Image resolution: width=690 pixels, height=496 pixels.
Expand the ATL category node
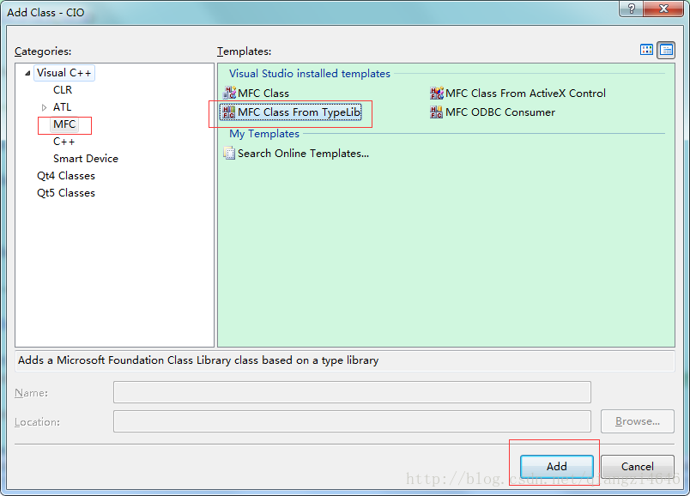coord(44,107)
